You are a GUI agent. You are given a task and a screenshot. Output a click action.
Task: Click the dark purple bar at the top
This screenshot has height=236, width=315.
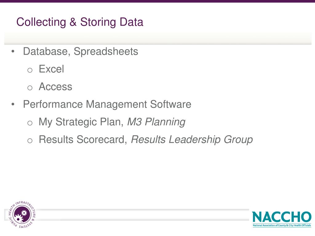(157, 1)
